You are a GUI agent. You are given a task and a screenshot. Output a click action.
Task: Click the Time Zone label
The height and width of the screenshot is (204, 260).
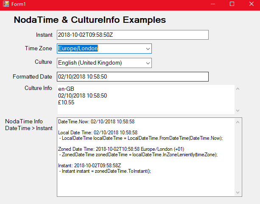(39, 49)
